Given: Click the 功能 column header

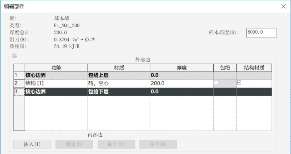Looking at the screenshot, I should (x=56, y=68).
